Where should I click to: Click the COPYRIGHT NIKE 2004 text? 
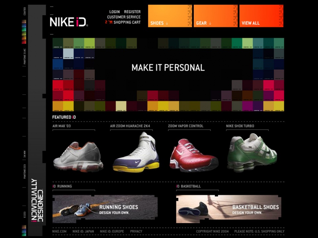click(212, 231)
